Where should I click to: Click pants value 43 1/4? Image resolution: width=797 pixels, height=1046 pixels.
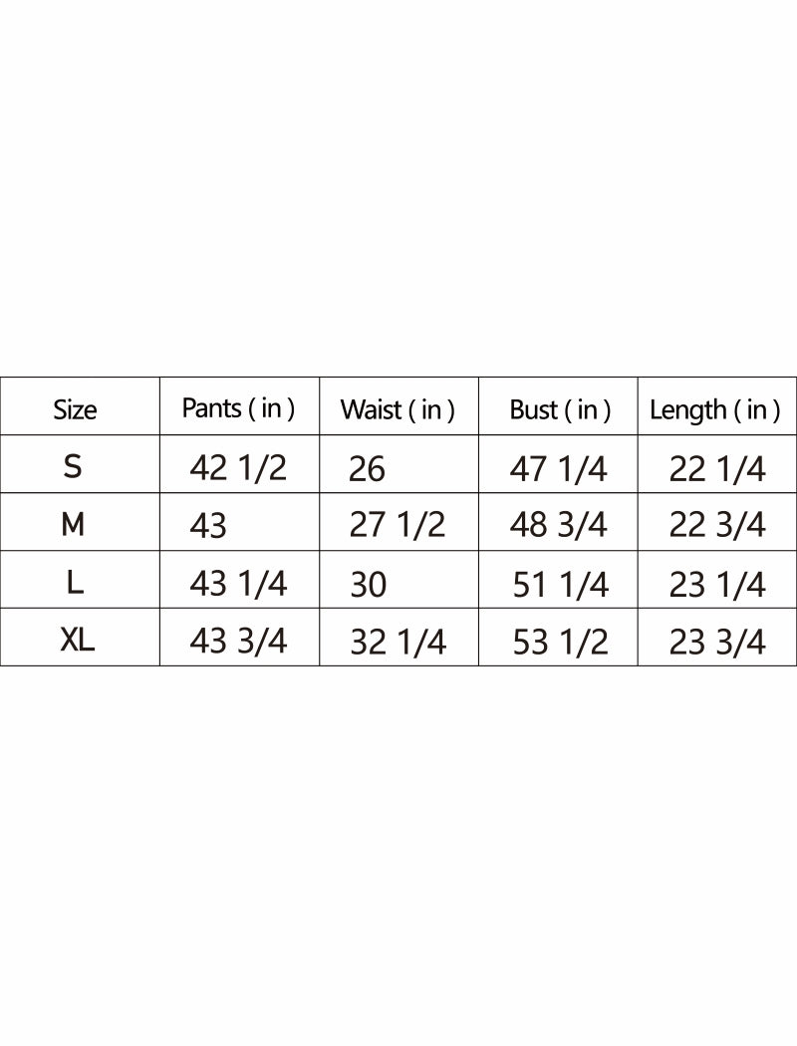point(238,584)
